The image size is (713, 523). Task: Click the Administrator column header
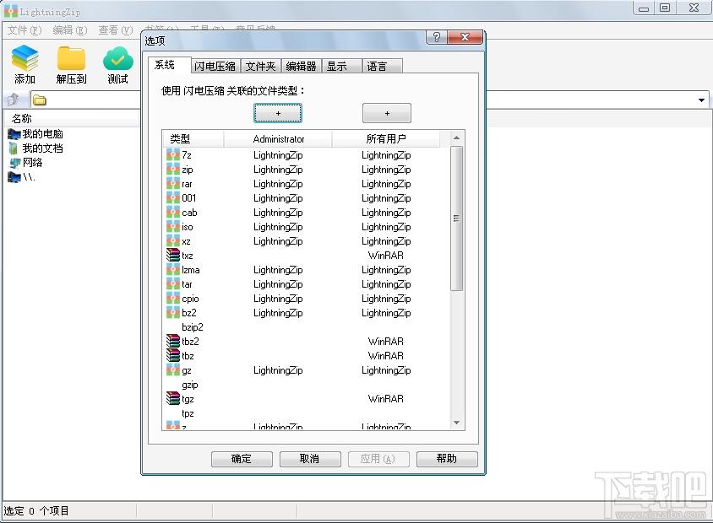tap(278, 139)
